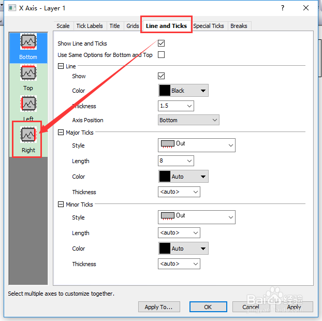Screen dimensions: 322x321
Task: Open the Minor Ticks Color picker
Action: [x=183, y=249]
